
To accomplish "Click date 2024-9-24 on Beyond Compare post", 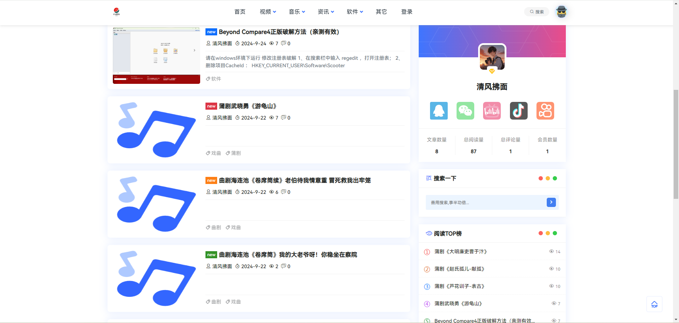I will [254, 44].
